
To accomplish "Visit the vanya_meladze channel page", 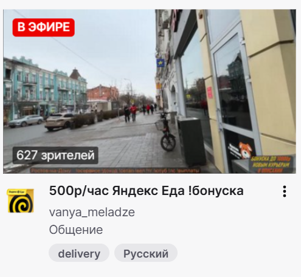I will (x=92, y=212).
